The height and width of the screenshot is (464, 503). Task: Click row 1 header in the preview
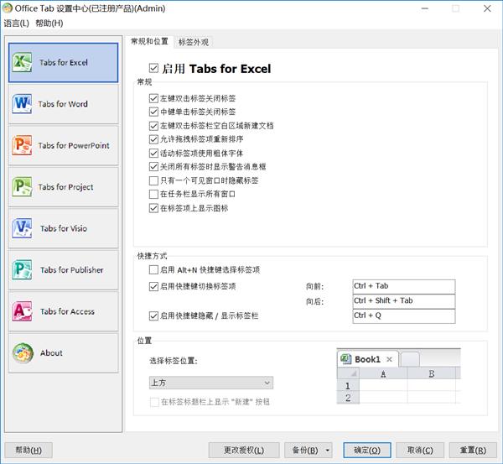click(348, 386)
